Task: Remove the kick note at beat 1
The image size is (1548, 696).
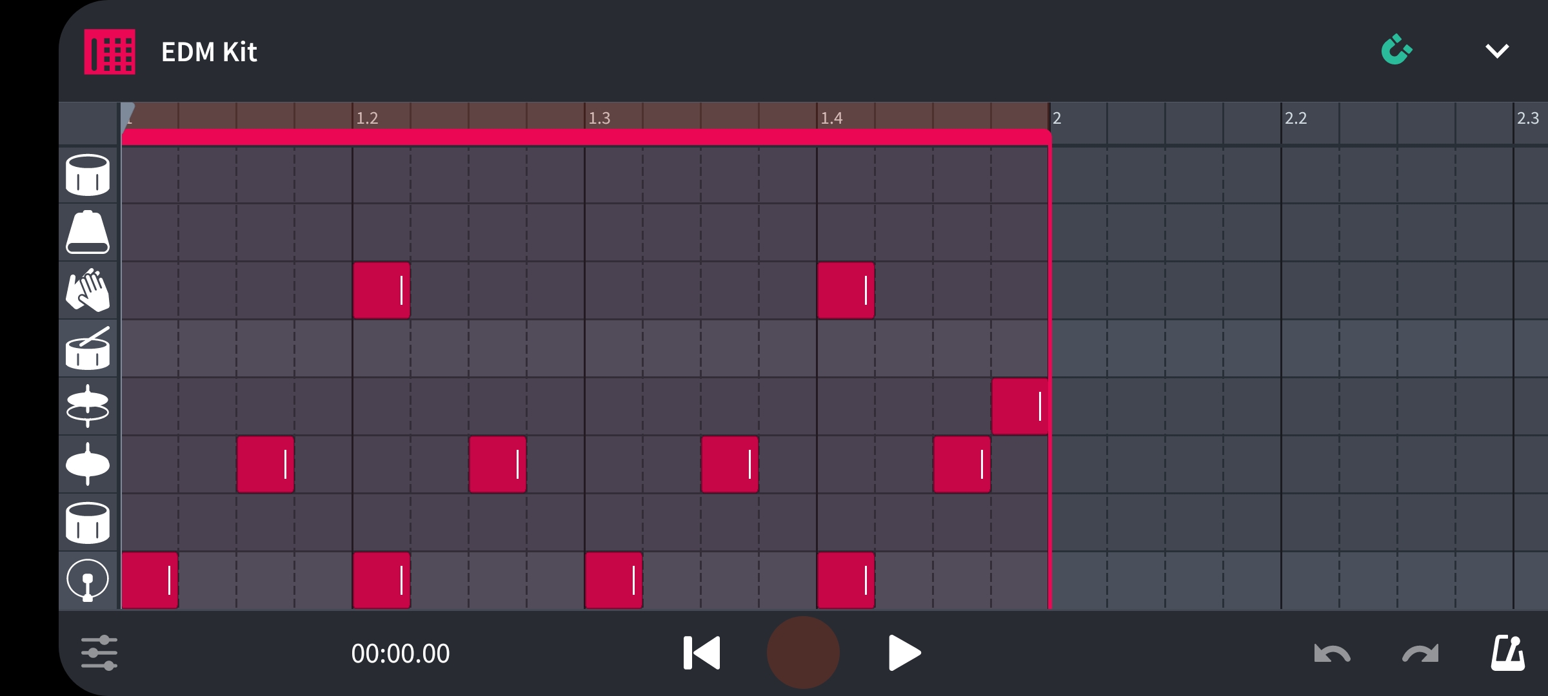Action: pyautogui.click(x=150, y=580)
